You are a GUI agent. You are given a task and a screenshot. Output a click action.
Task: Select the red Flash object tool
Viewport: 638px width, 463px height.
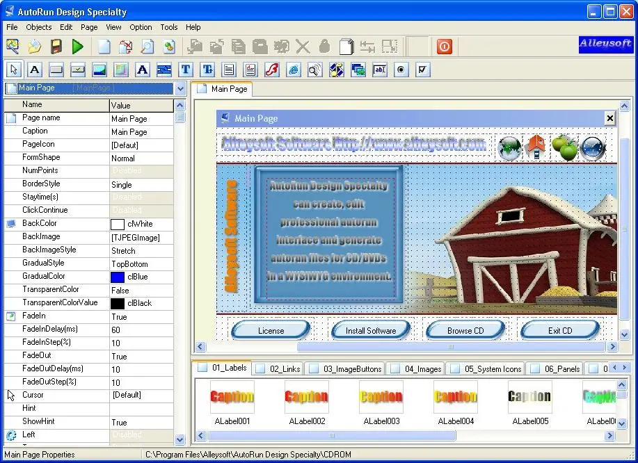(x=272, y=70)
